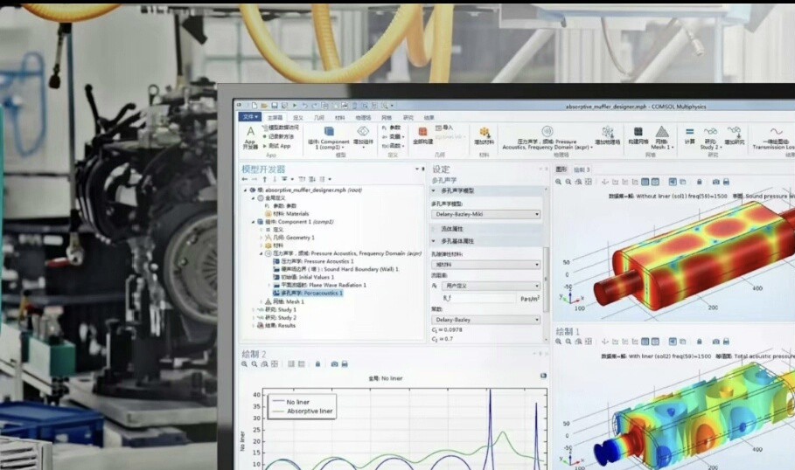Switch to the 绘制 3 graphics tab
This screenshot has height=470, width=795.
click(x=582, y=169)
